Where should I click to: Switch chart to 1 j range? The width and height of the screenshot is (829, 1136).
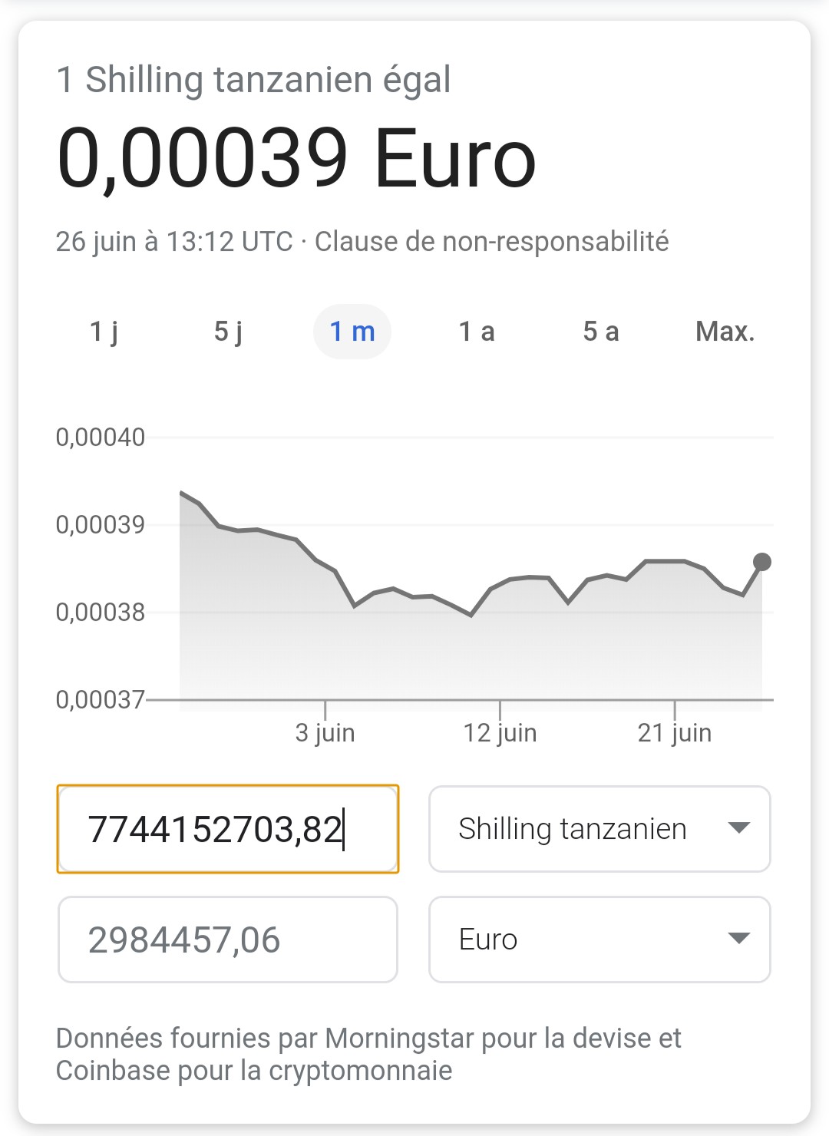tap(104, 332)
